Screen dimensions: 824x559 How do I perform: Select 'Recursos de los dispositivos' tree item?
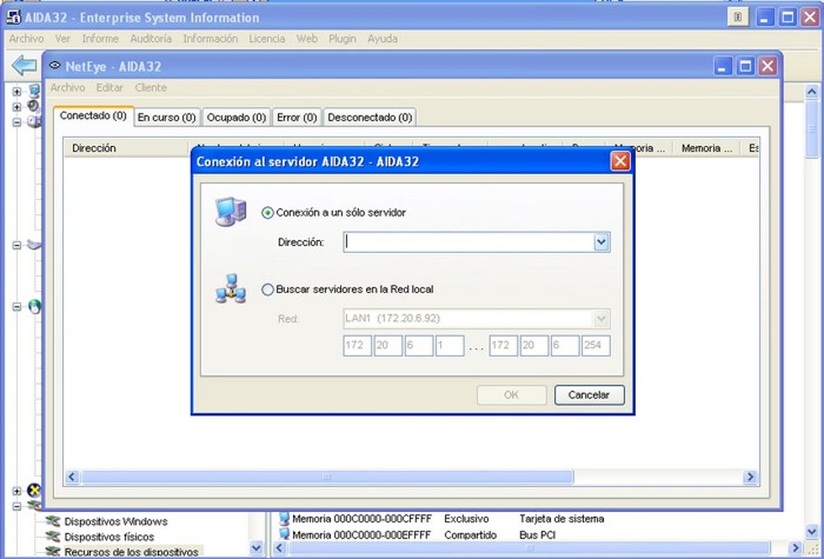click(x=131, y=553)
